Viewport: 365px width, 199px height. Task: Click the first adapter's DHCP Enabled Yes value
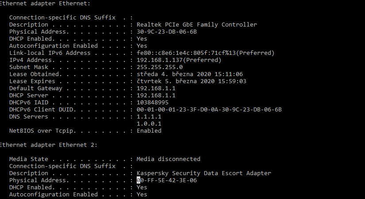142,39
